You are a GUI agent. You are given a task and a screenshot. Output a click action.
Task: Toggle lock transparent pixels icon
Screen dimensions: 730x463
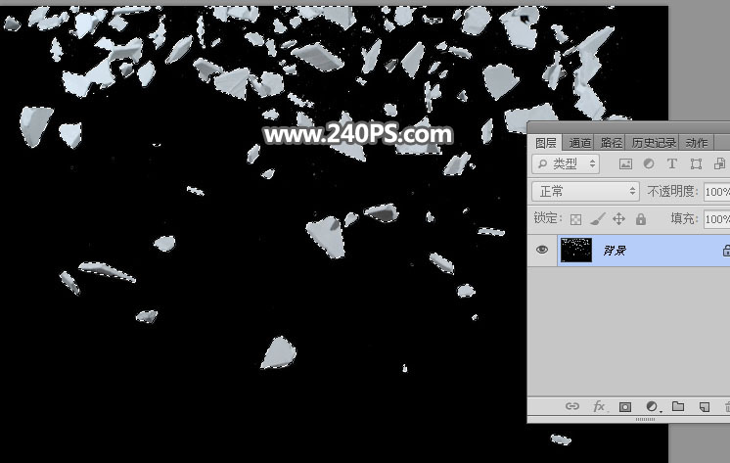point(576,219)
